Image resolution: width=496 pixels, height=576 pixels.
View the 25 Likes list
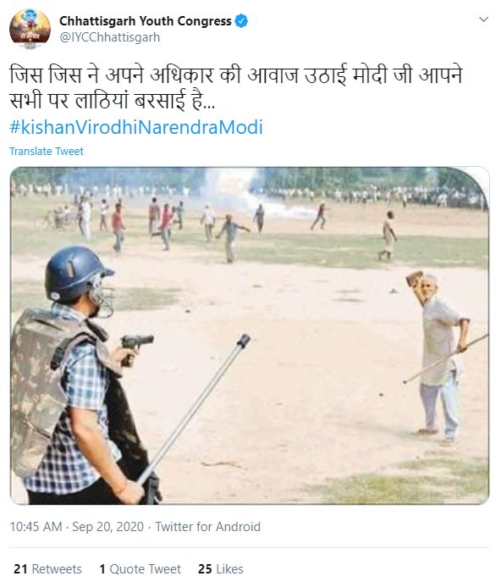tap(221, 568)
